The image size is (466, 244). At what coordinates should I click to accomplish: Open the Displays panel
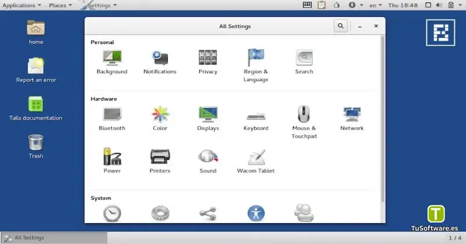coord(208,119)
